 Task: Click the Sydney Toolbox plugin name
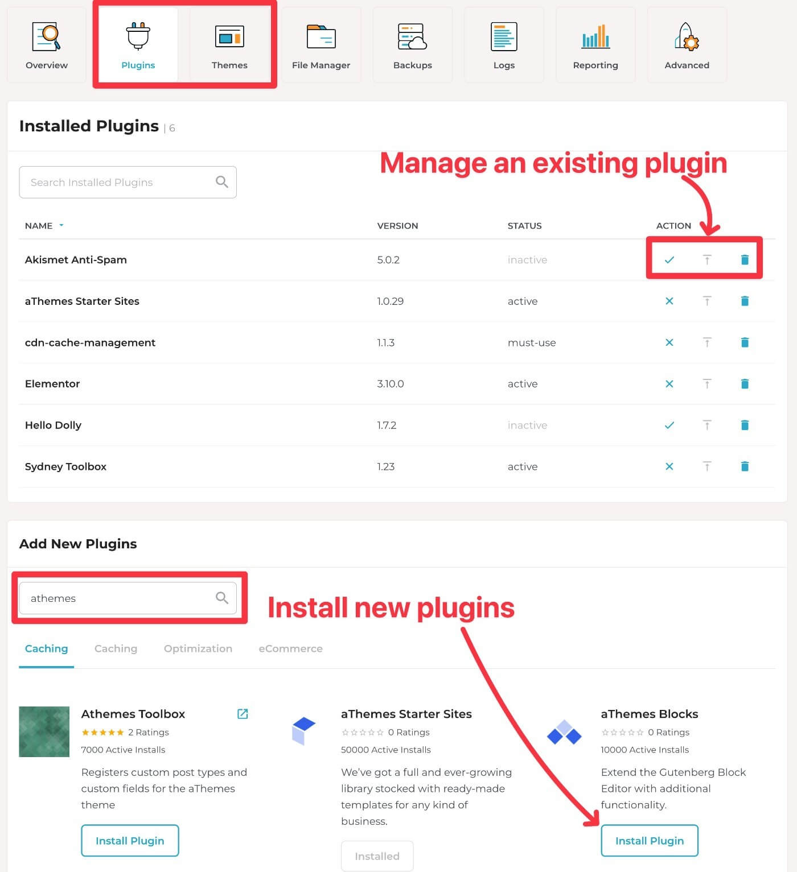point(65,467)
